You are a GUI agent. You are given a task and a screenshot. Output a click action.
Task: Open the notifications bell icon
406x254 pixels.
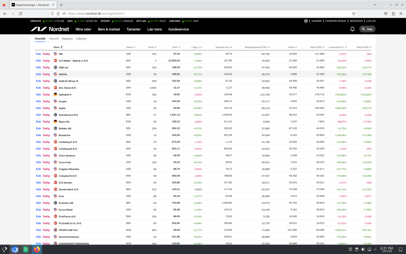[x=352, y=29]
